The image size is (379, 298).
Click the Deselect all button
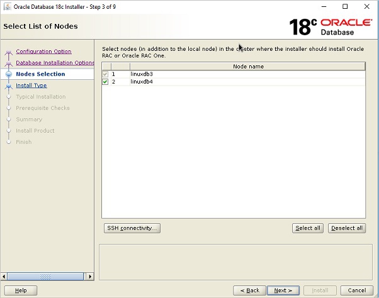click(347, 228)
